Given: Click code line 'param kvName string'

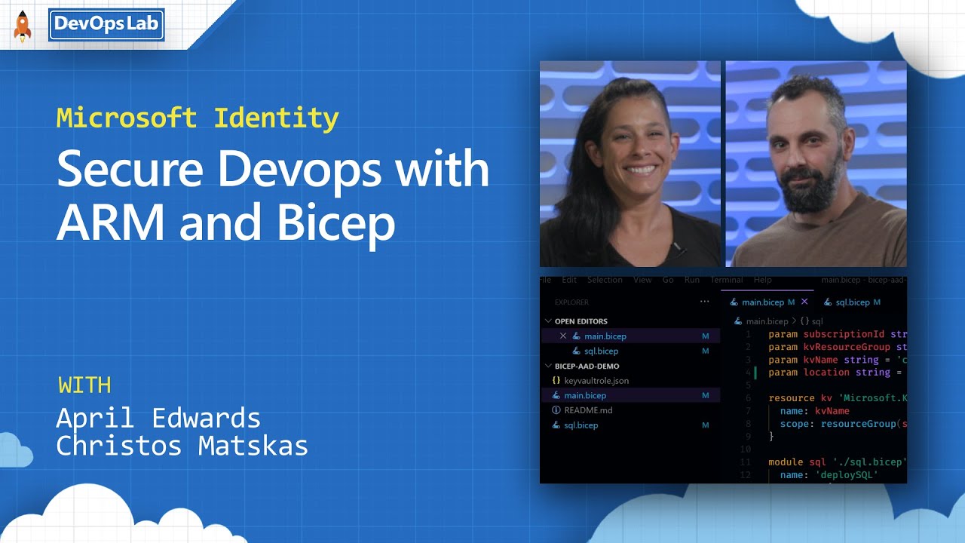Looking at the screenshot, I should coord(838,360).
